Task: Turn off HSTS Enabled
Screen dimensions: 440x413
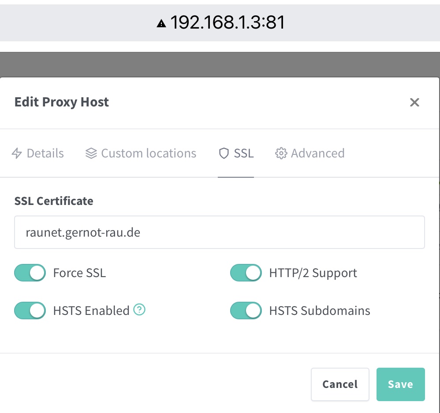Action: click(x=30, y=311)
